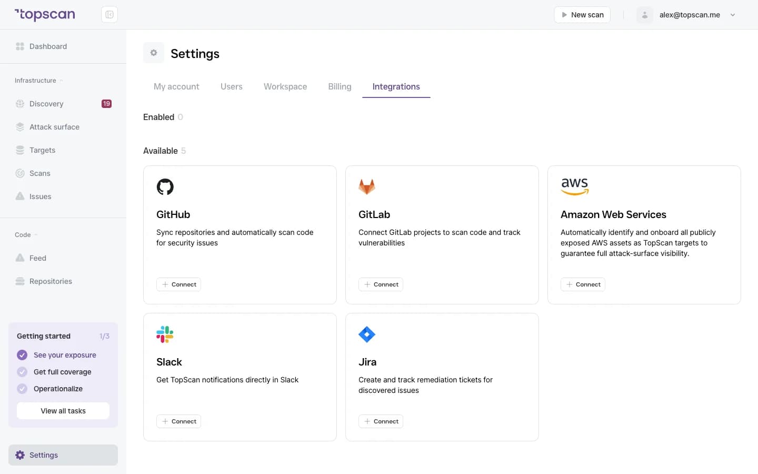Image resolution: width=758 pixels, height=474 pixels.
Task: Open the account dropdown chevron
Action: coord(733,15)
